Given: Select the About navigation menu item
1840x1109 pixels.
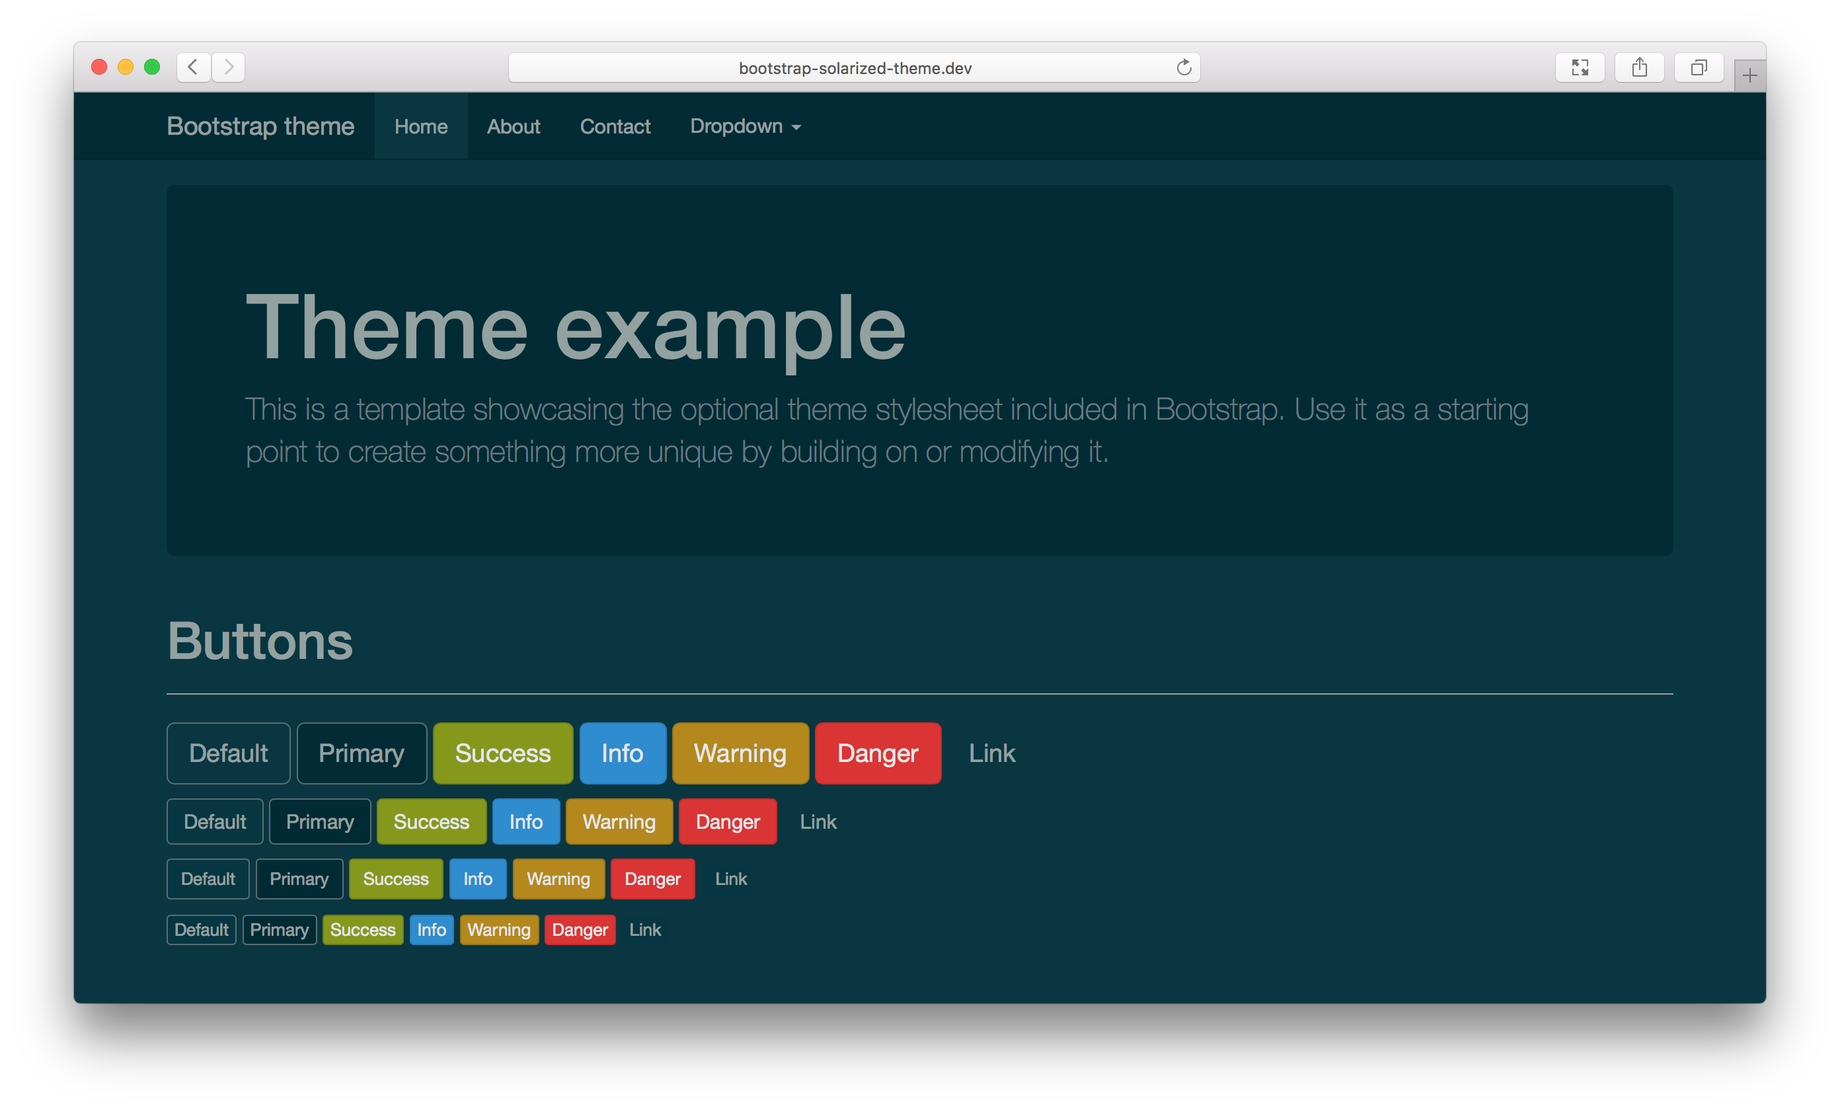Looking at the screenshot, I should tap(513, 125).
